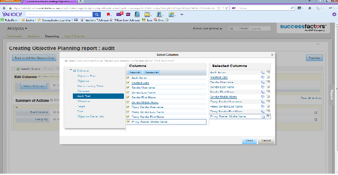338x175 pixels.
Task: Select Objective Owner Info in the tree
Action: [x=91, y=117]
